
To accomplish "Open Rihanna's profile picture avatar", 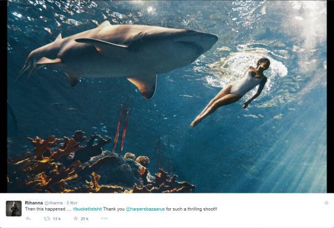I will tap(14, 208).
